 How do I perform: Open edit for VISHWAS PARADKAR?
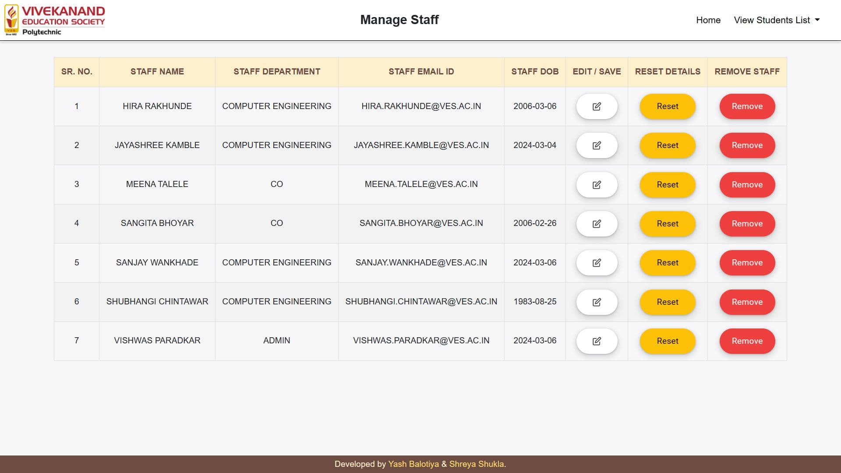pyautogui.click(x=597, y=341)
